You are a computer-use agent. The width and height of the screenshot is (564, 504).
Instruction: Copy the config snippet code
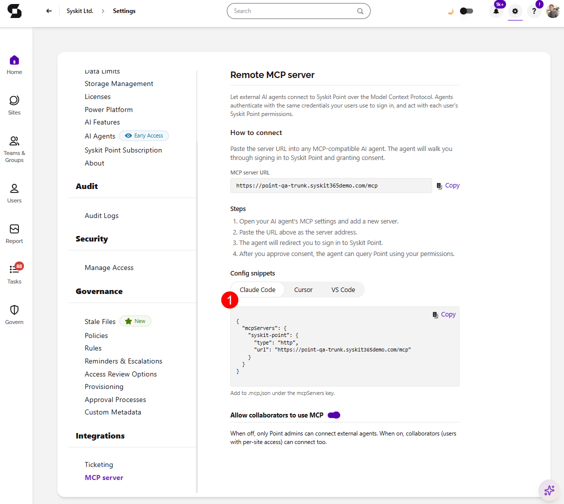444,314
